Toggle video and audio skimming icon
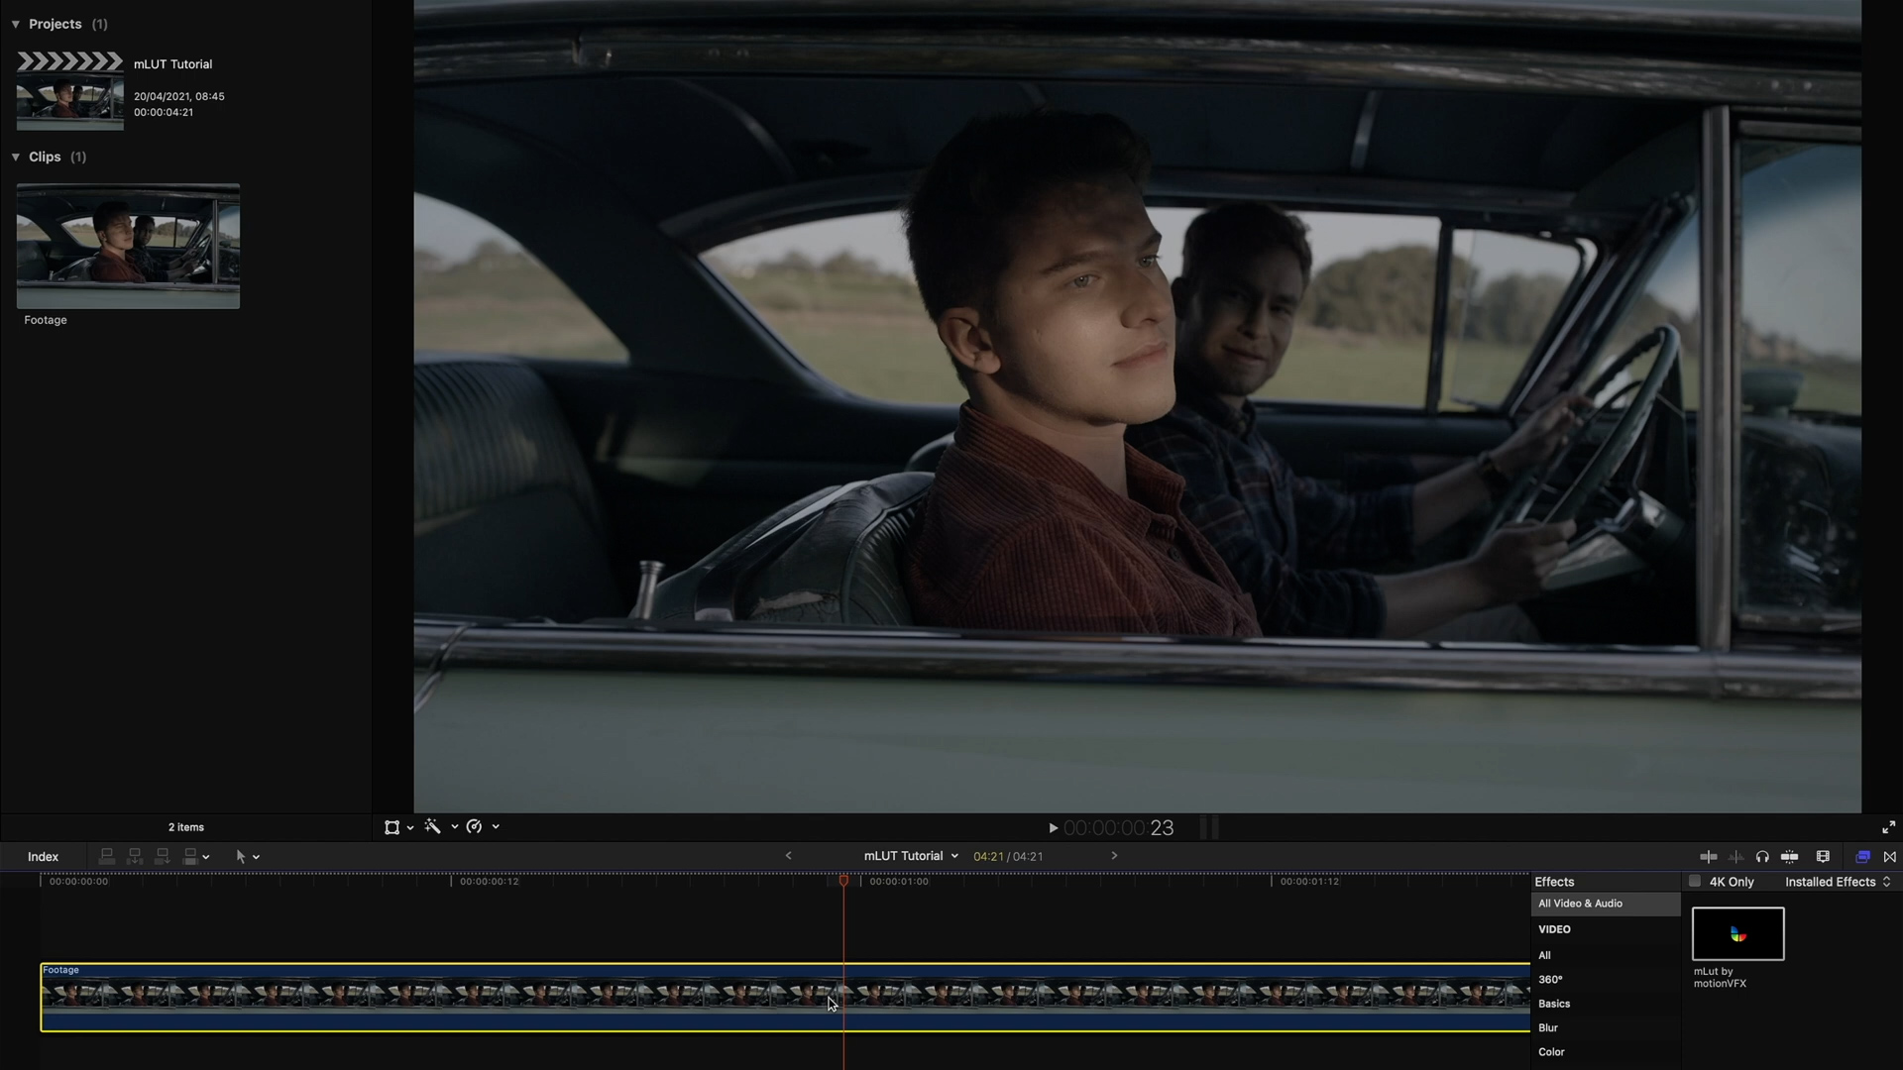1903x1070 pixels. [1709, 857]
